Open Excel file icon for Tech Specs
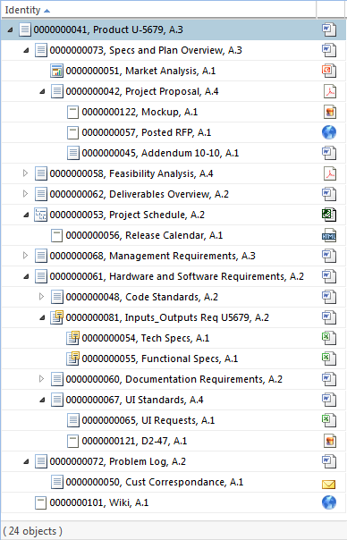Viewport: 347px width, 540px height. [x=329, y=338]
